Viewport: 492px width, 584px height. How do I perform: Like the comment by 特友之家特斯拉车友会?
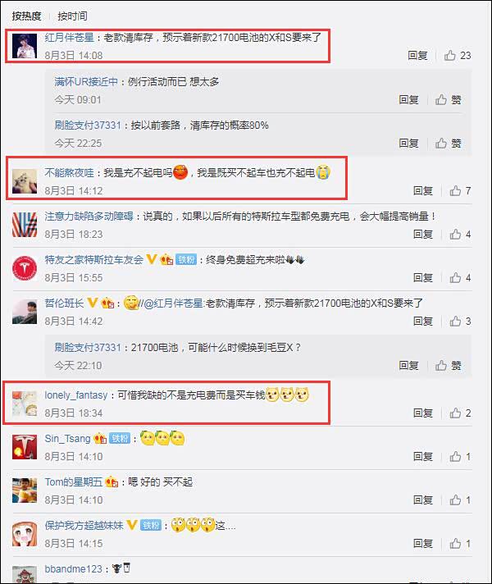click(460, 277)
